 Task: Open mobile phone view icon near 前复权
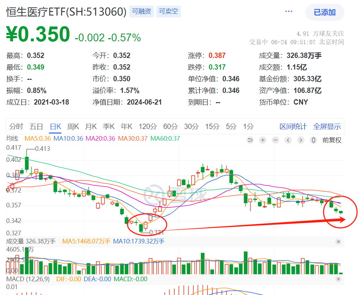(x=313, y=140)
